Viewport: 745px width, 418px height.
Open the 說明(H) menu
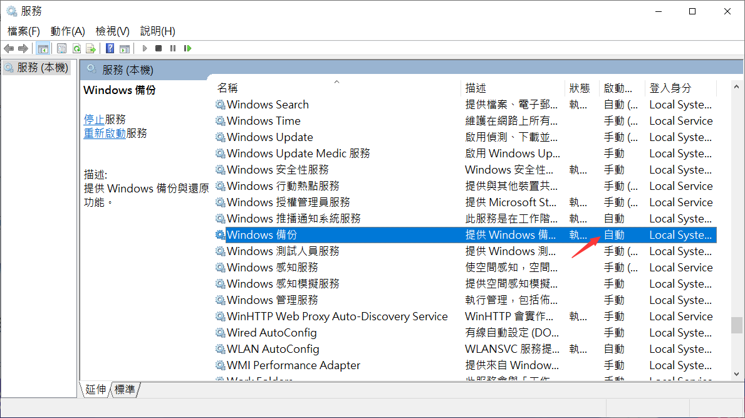(x=158, y=31)
